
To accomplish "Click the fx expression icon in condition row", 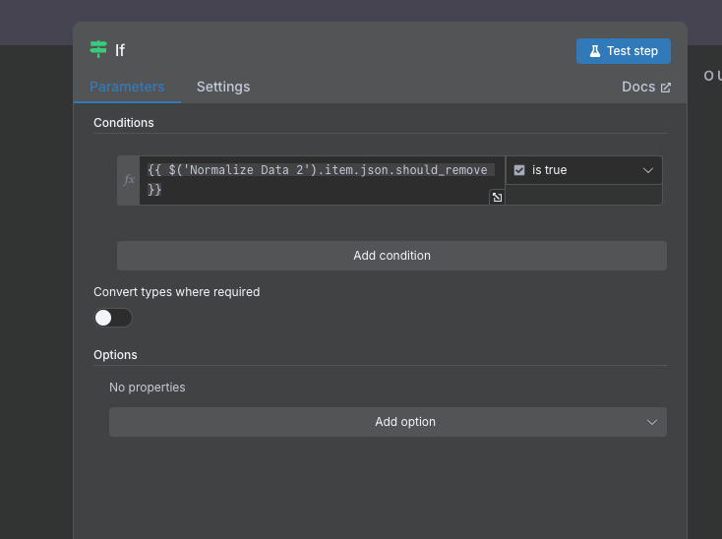I will point(128,180).
